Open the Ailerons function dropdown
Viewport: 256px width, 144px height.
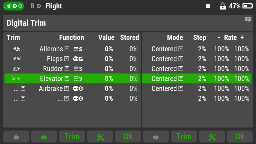(67, 49)
